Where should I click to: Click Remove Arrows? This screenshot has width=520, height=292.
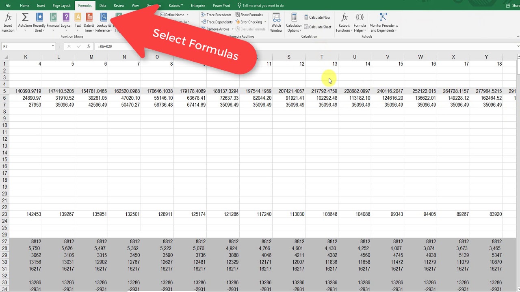point(215,29)
